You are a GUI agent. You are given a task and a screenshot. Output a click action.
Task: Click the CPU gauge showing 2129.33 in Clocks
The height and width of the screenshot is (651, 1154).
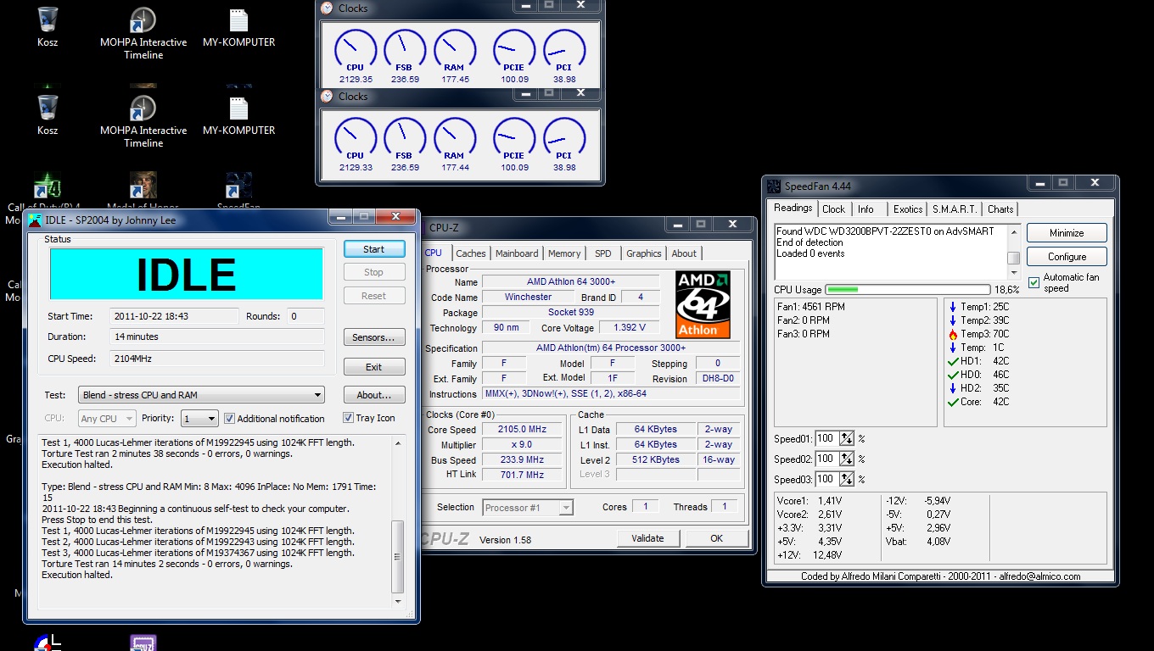[355, 137]
